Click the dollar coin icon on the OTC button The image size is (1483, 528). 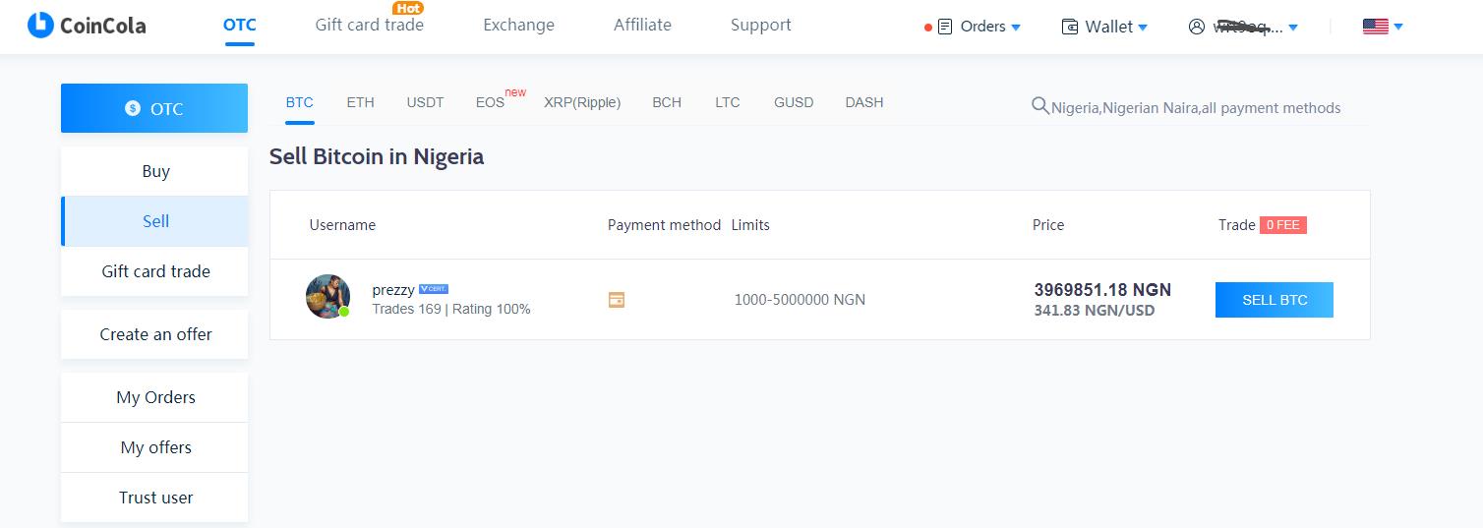tap(133, 108)
